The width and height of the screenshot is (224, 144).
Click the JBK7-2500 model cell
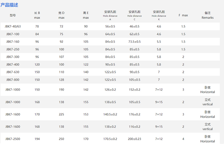(13, 139)
